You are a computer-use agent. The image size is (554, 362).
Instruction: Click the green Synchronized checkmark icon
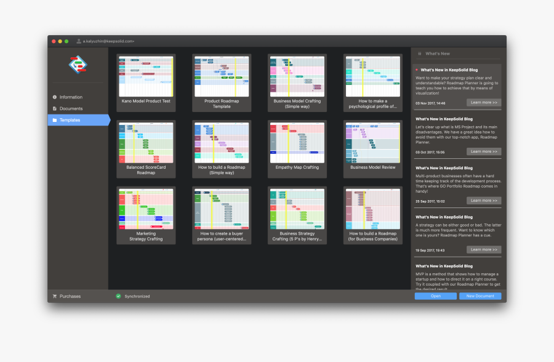click(x=118, y=296)
